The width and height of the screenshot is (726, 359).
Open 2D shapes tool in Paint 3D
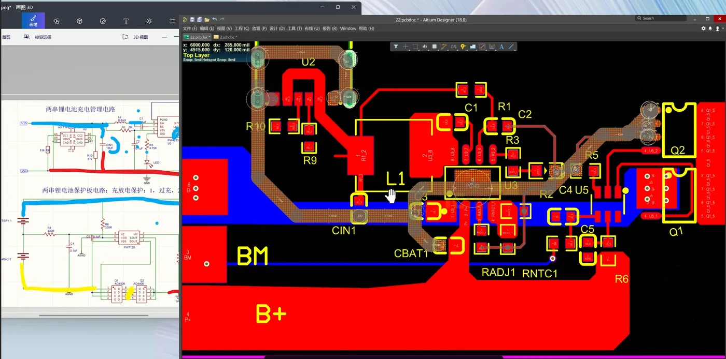57,21
